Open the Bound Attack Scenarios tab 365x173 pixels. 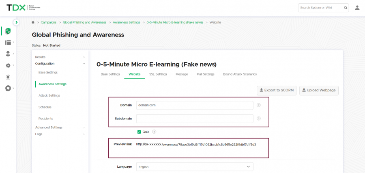point(239,74)
